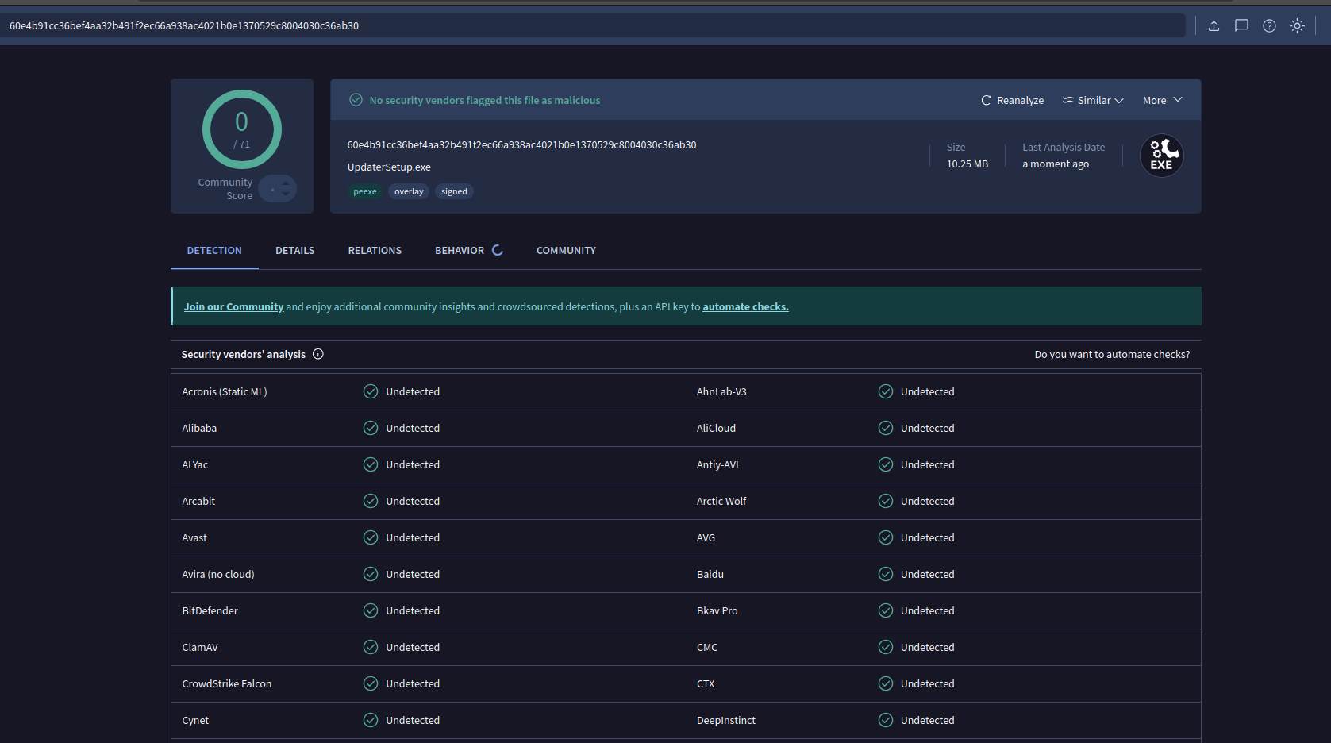Vote up on the Community Score
Screen dimensions: 1331x743
(x=286, y=183)
